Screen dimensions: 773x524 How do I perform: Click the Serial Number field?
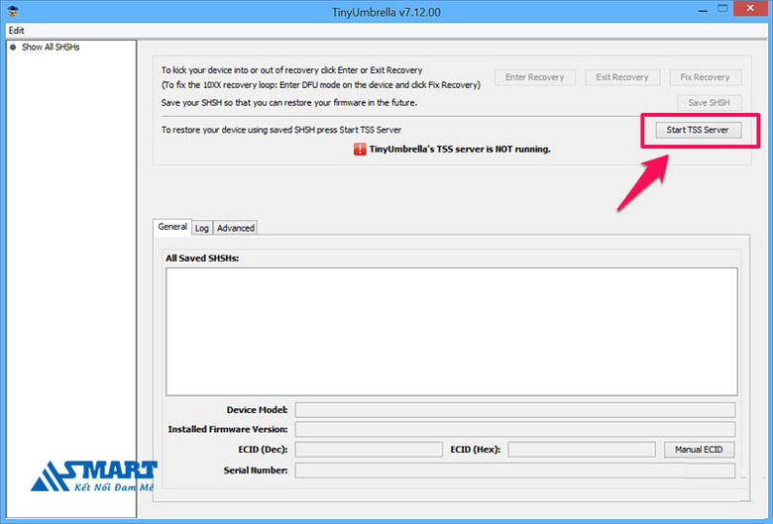[x=514, y=470]
